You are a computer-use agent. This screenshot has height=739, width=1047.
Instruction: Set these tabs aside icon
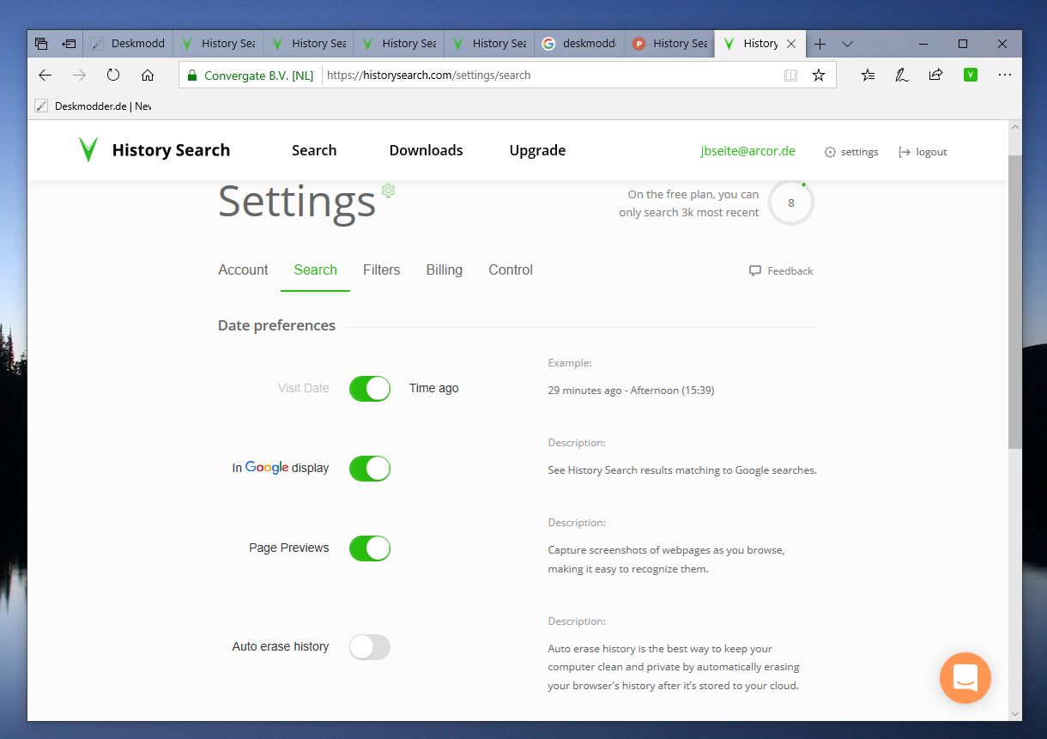(x=70, y=44)
